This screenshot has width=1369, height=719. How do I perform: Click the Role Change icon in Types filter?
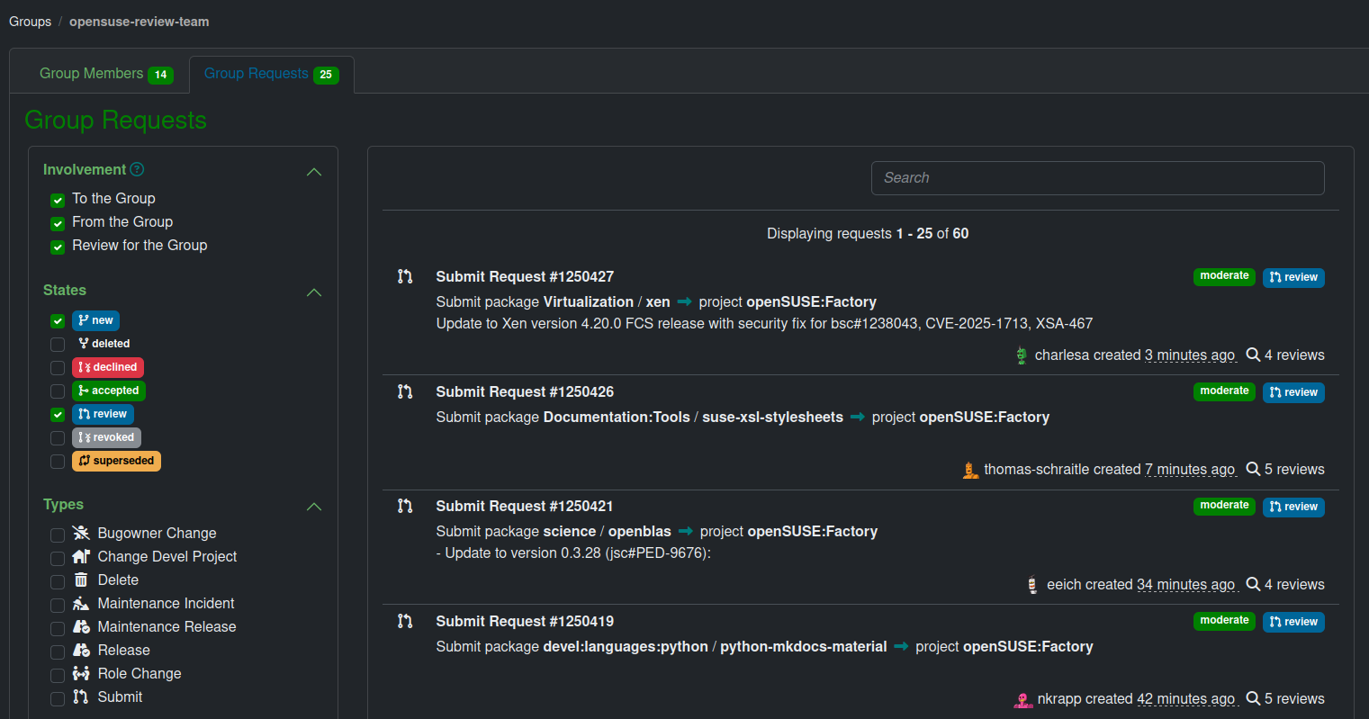click(82, 674)
